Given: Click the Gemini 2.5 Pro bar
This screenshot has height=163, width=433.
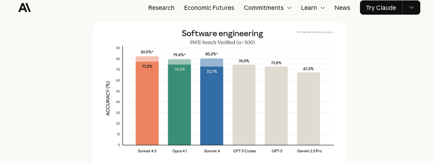Looking at the screenshot, I should pos(308,108).
